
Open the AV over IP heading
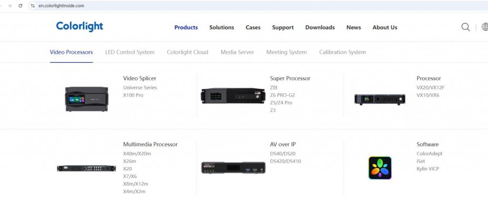(283, 144)
